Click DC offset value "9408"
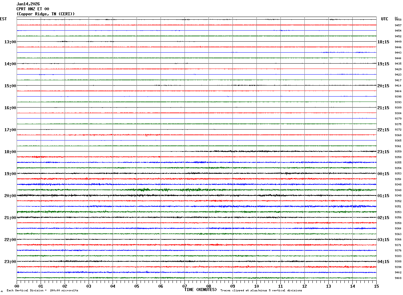403x295 pixels. [x=398, y=278]
